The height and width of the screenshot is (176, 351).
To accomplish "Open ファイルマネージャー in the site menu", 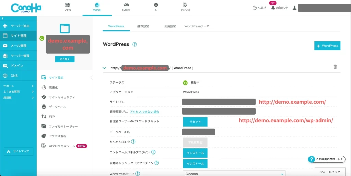I will point(60,126).
